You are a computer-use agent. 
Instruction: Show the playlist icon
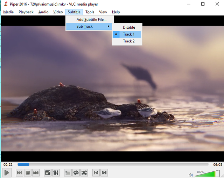pos(68,173)
